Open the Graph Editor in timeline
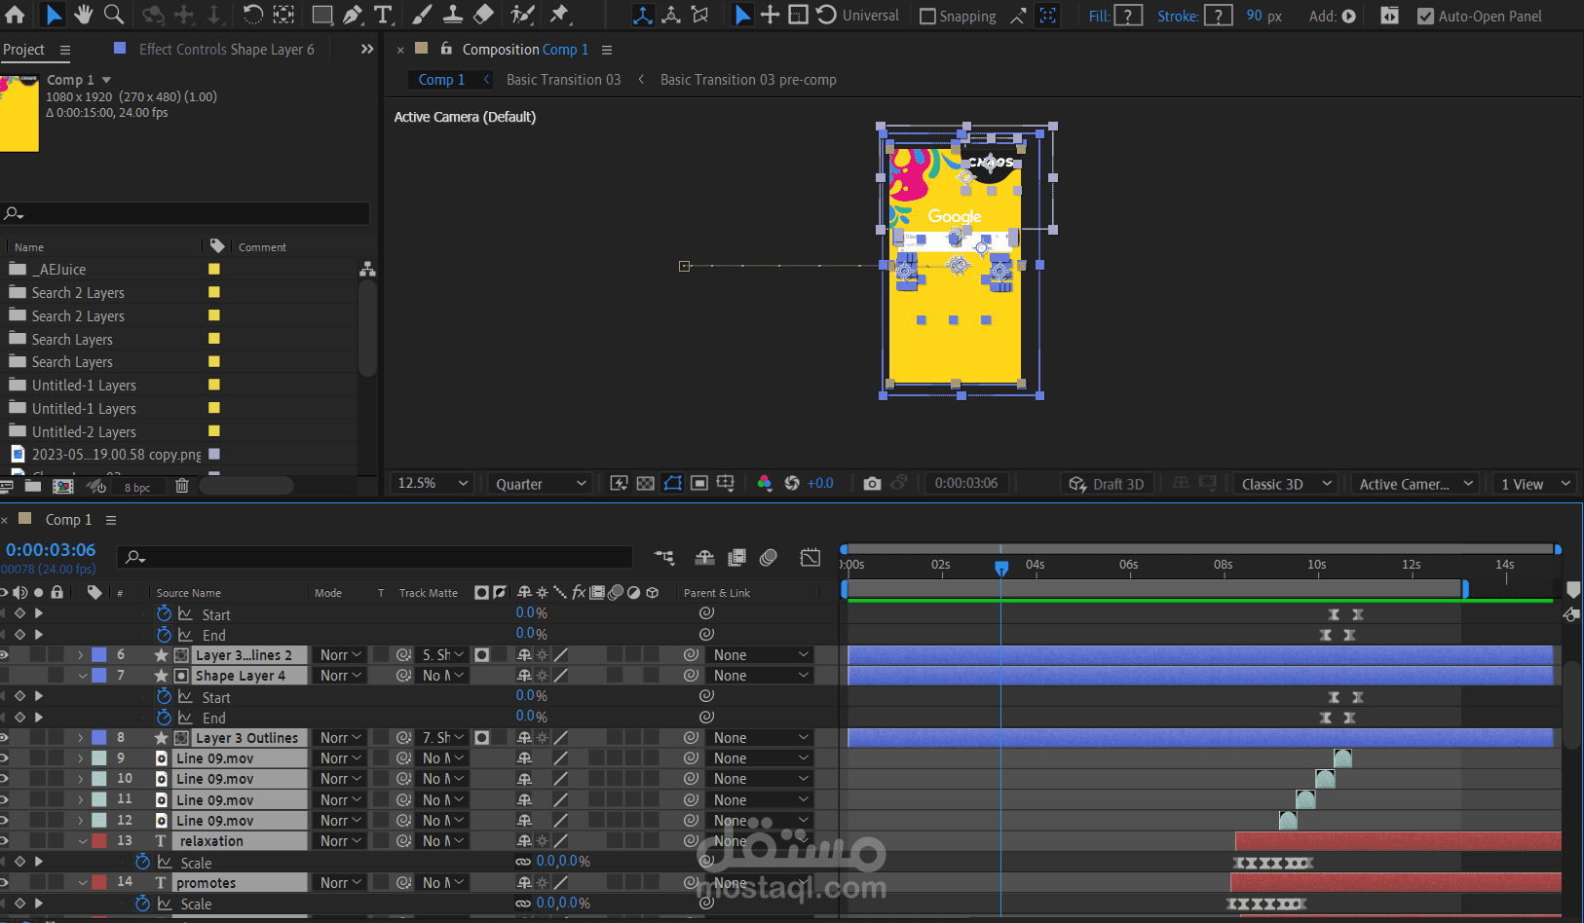 coord(811,557)
